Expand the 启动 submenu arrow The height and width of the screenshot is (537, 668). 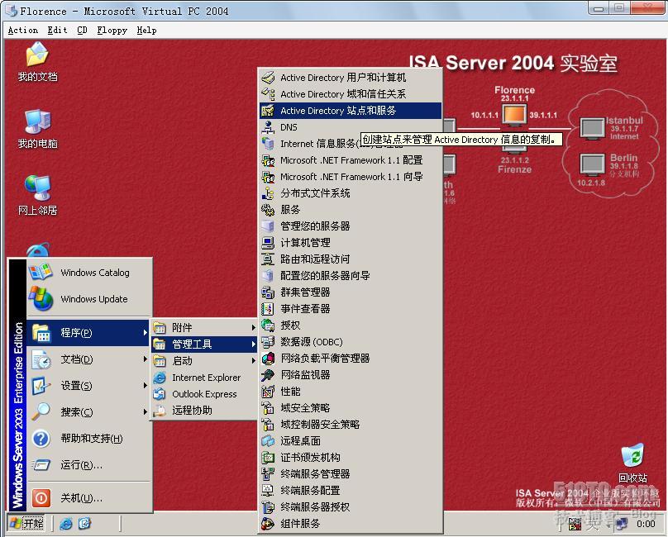[x=253, y=361]
